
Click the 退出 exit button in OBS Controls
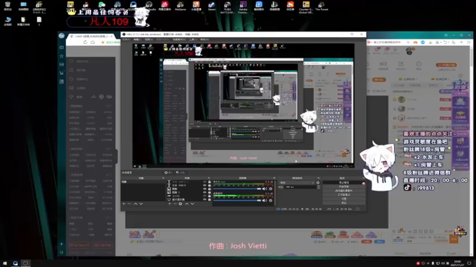344,202
